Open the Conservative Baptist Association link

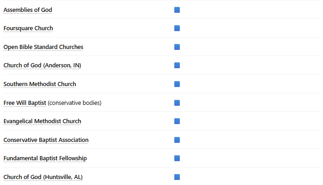coord(46,140)
